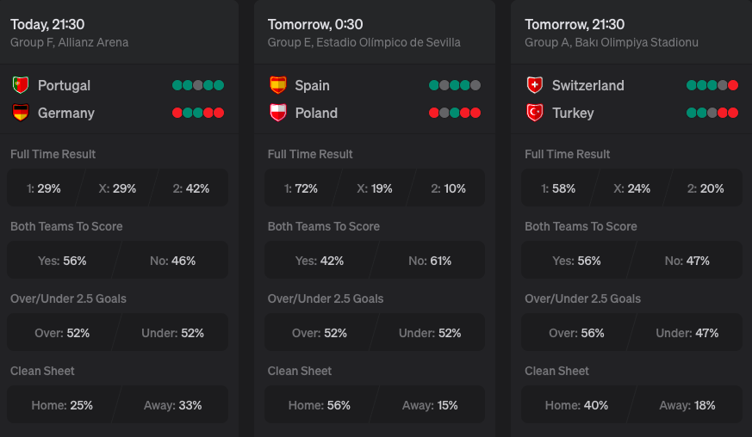Select Spain win option 72%
The width and height of the screenshot is (752, 437).
pos(301,188)
